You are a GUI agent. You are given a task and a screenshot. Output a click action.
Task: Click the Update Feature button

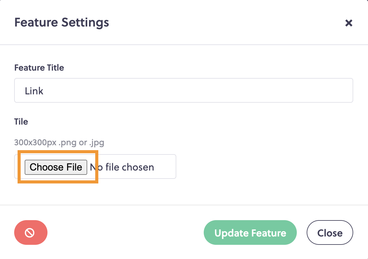(250, 232)
